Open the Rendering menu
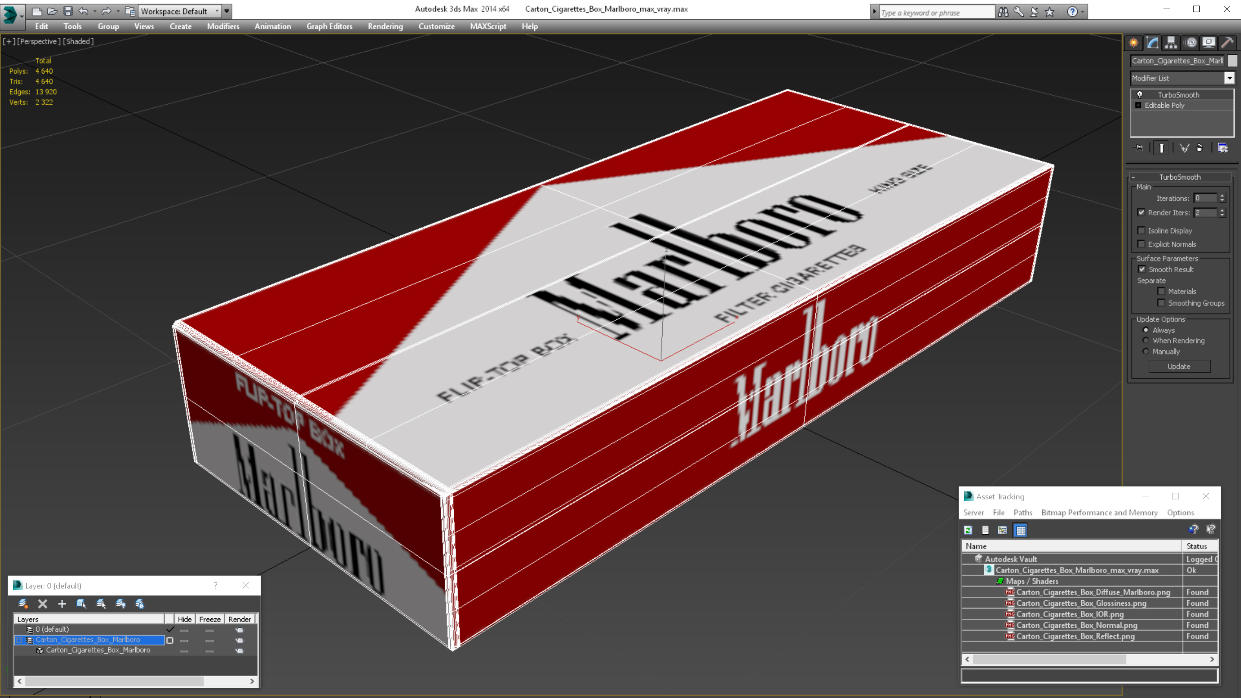 point(385,26)
